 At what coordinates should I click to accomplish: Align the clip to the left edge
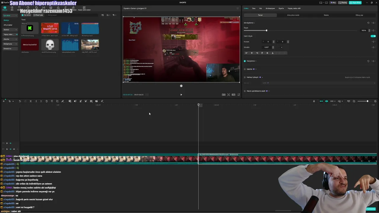246,53
